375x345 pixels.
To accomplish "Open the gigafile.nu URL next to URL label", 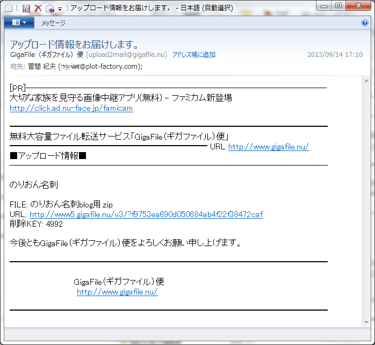I will point(269,147).
